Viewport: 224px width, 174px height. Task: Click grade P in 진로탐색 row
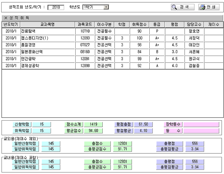[157, 31]
